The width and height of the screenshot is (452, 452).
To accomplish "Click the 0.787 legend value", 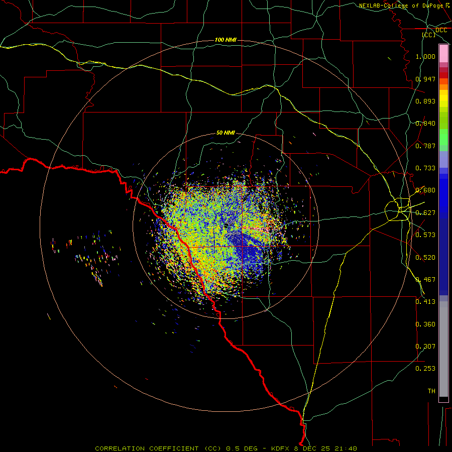I will pyautogui.click(x=425, y=146).
